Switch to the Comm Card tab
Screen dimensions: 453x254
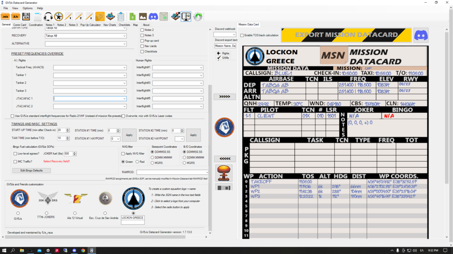coord(19,25)
